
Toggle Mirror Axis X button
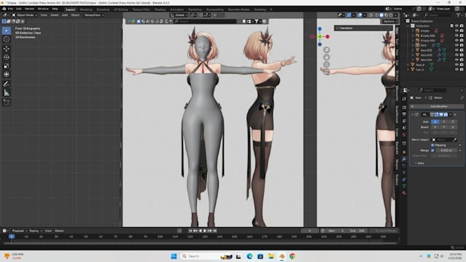[435, 122]
